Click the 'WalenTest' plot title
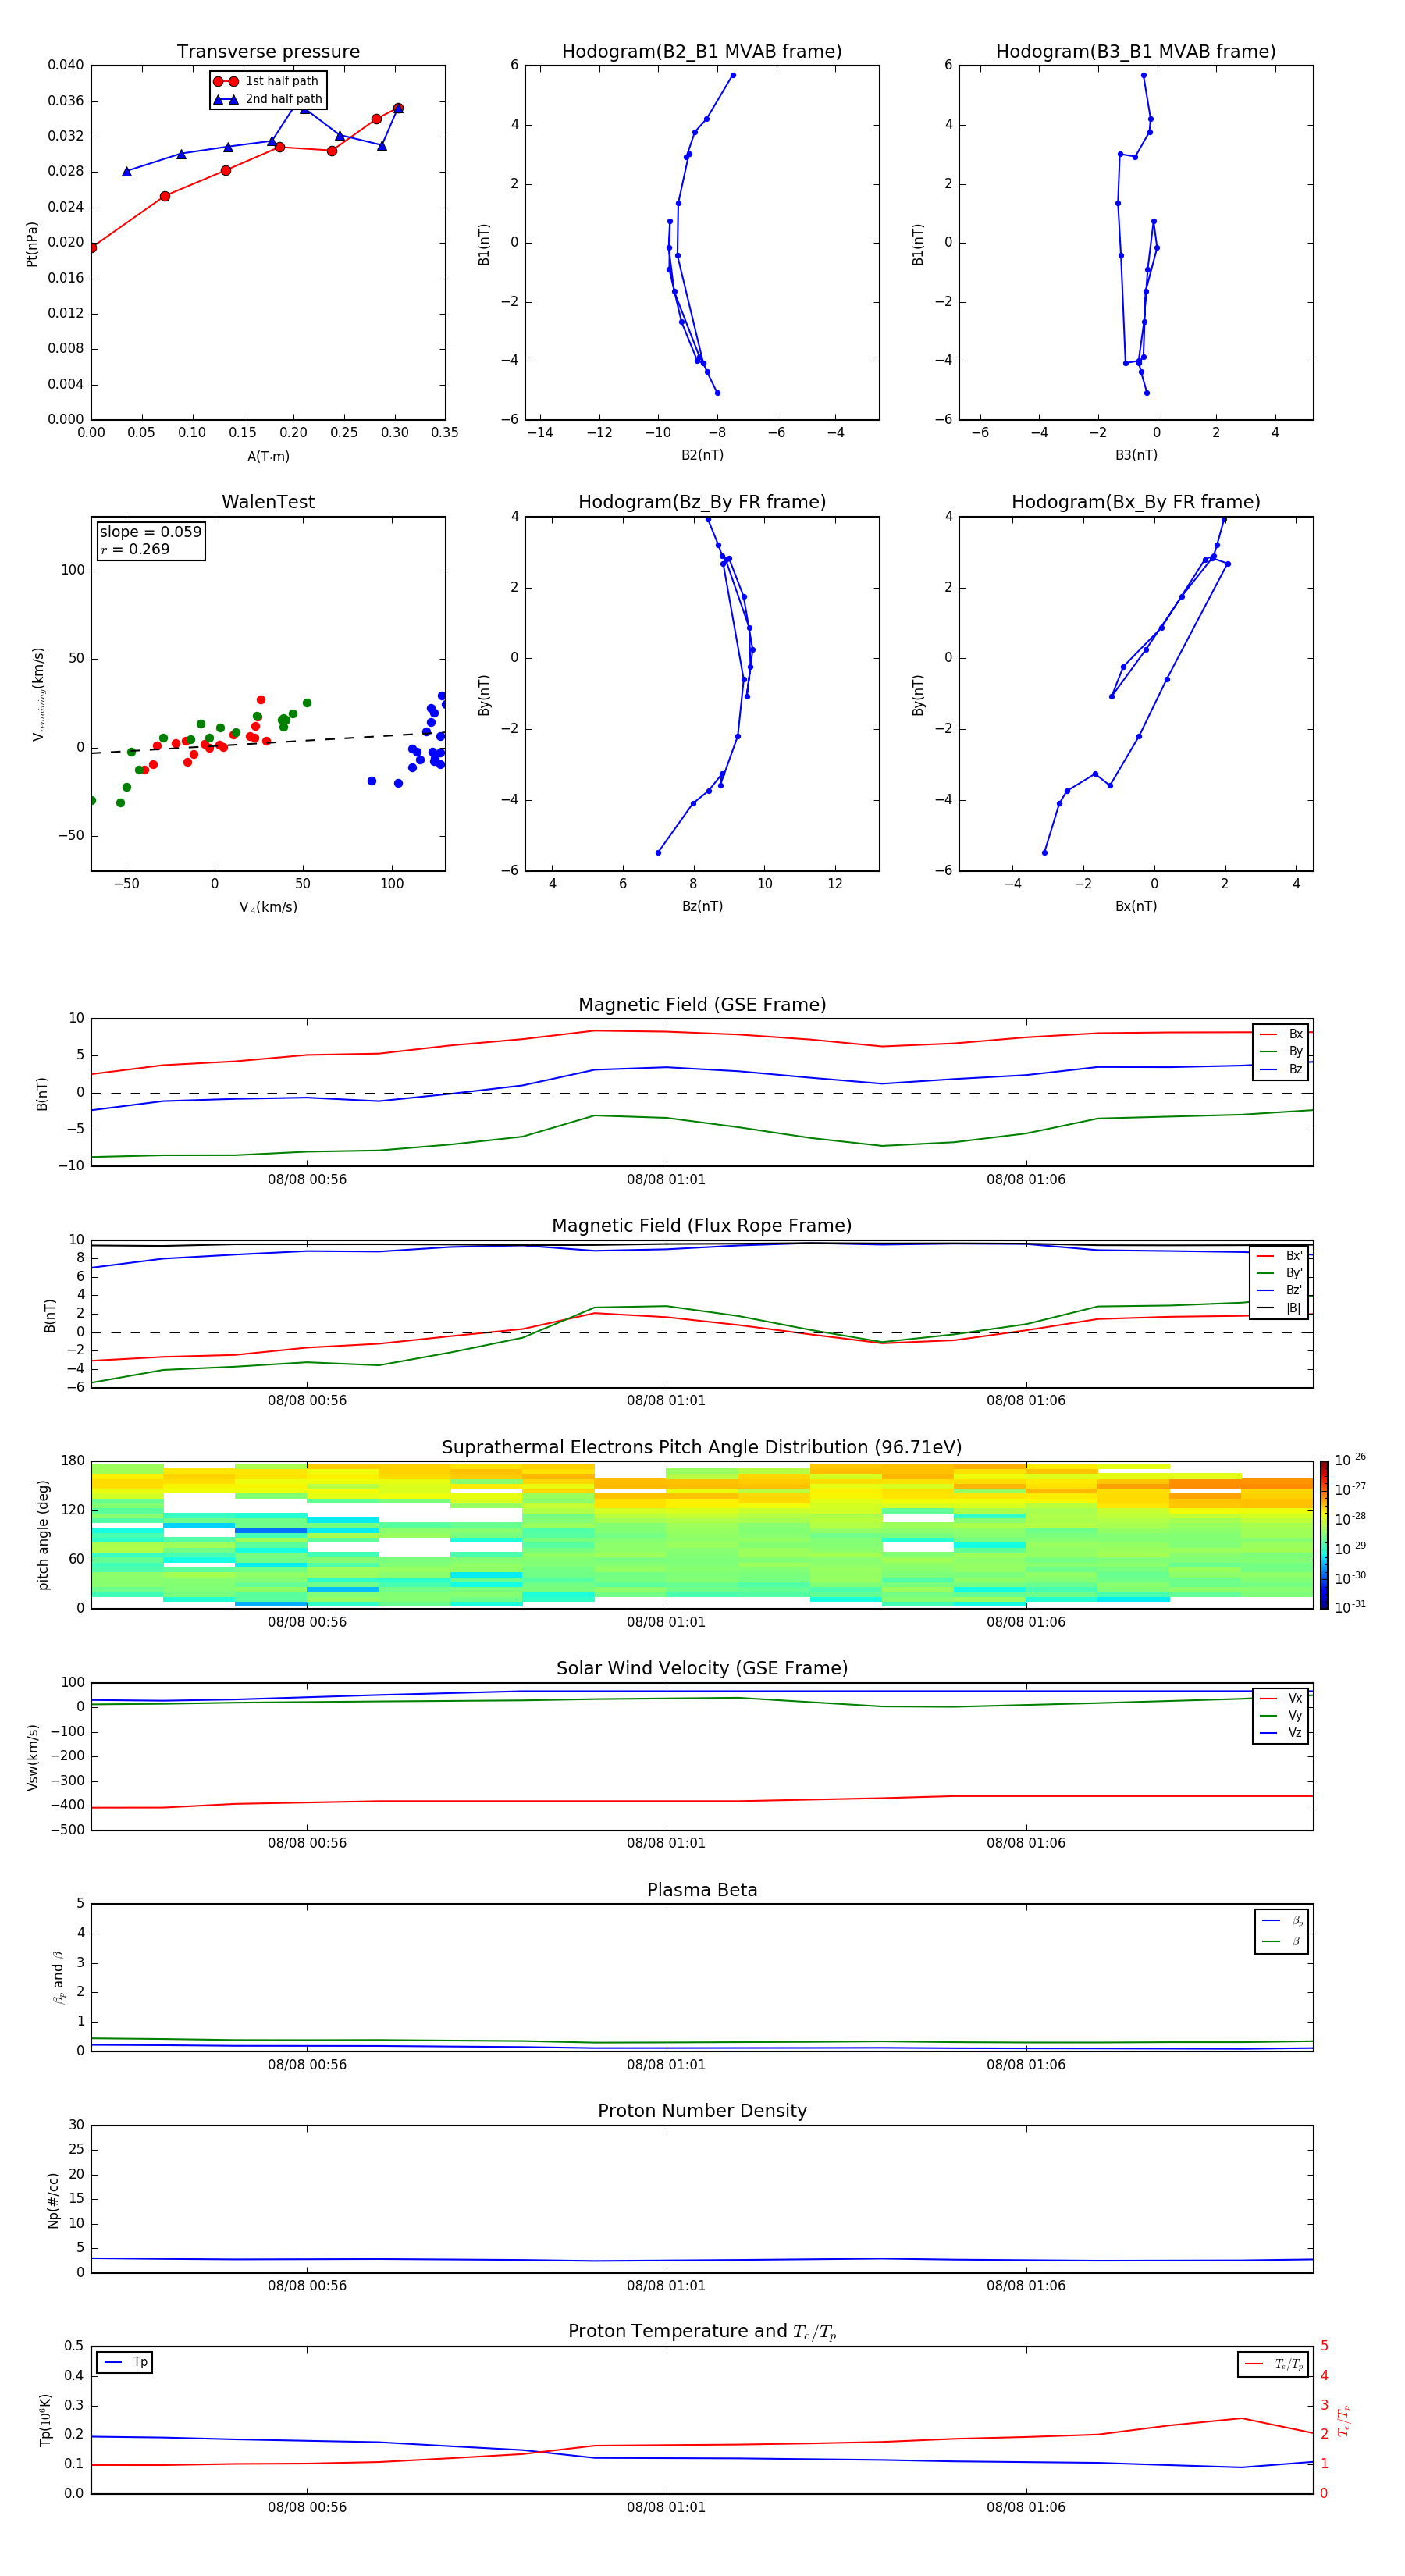Screen dimensions: 1405x2576 coord(268,502)
